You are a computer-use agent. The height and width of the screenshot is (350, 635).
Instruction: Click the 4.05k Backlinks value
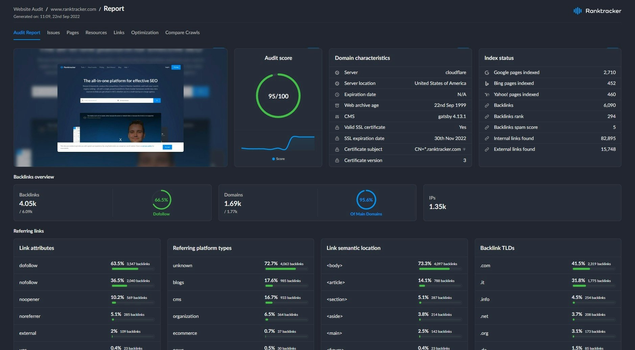click(x=28, y=204)
